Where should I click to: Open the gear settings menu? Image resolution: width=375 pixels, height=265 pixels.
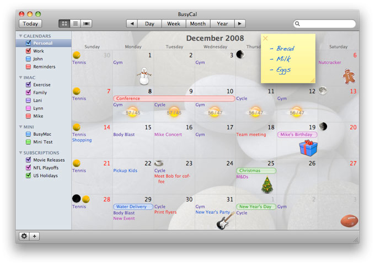[x=24, y=236]
